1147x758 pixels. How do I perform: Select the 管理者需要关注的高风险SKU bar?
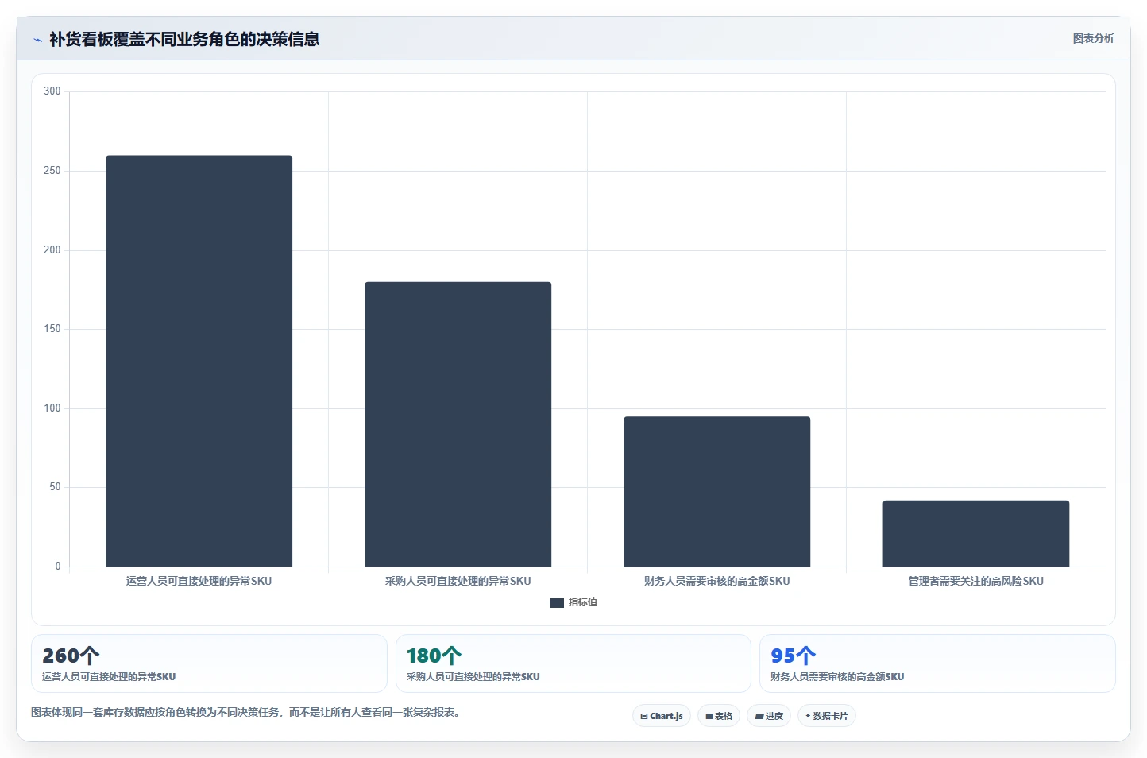[x=976, y=533]
